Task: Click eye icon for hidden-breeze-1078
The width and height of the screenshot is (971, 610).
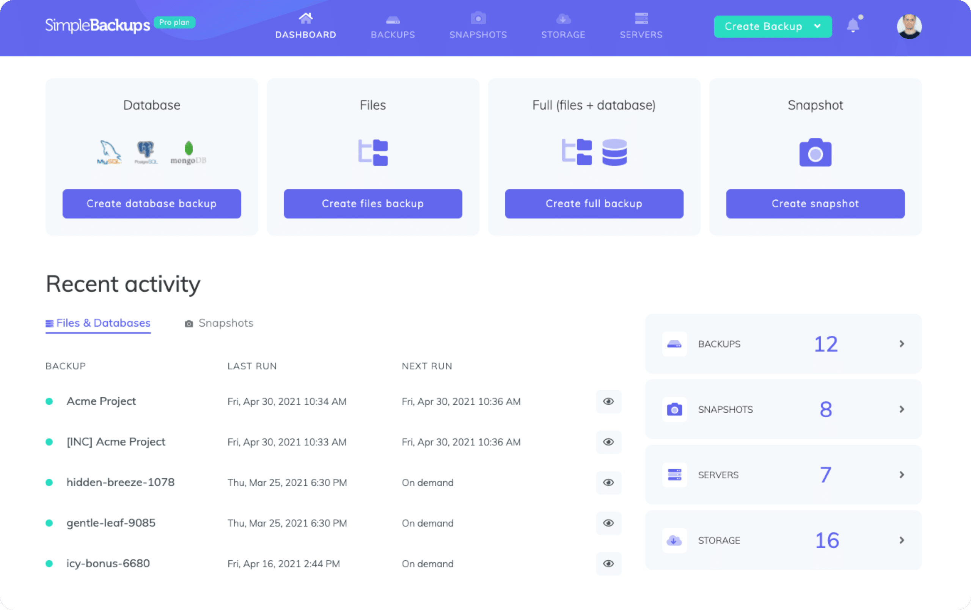Action: point(608,482)
